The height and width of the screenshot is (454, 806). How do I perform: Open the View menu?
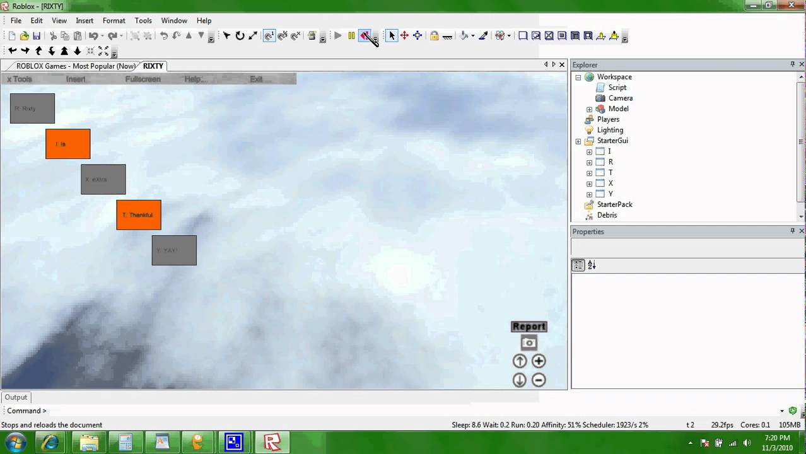click(x=59, y=21)
